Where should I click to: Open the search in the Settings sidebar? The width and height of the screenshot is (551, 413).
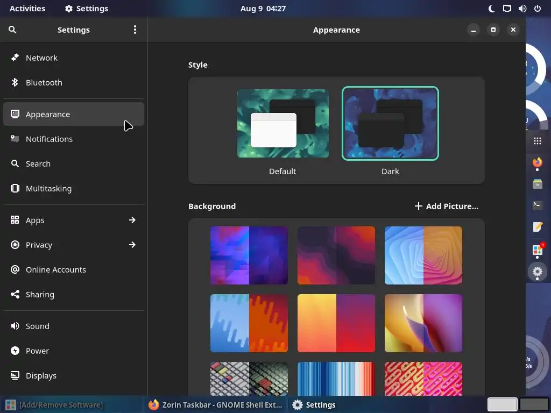point(12,30)
